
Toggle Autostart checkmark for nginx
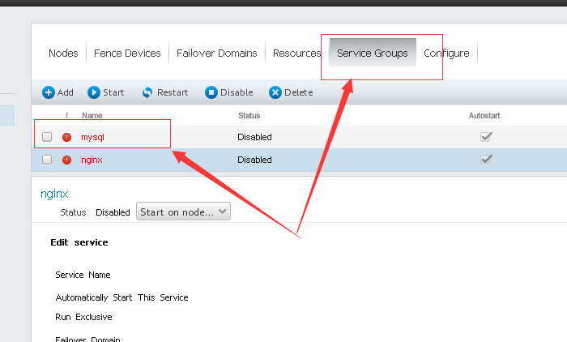pyautogui.click(x=486, y=160)
